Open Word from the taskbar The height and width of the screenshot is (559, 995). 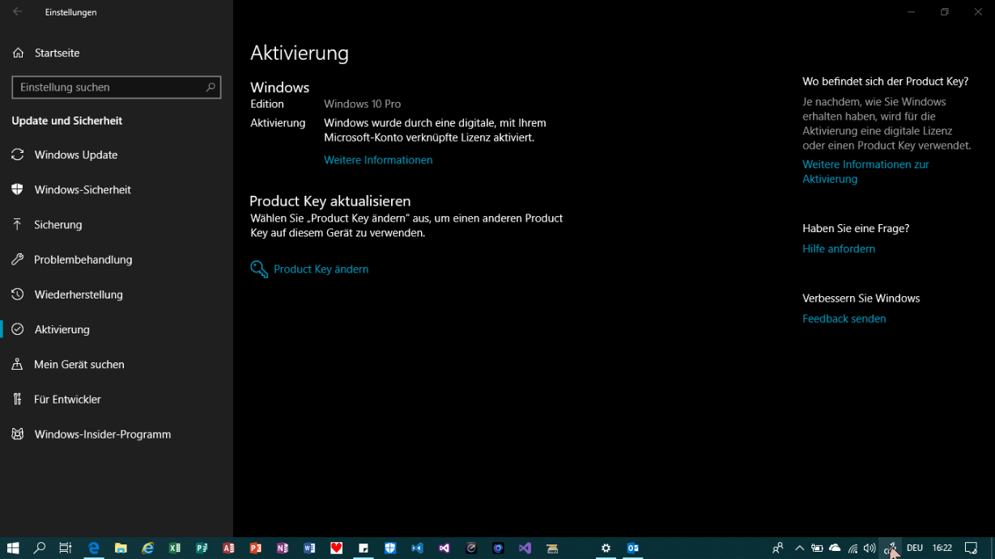[309, 548]
